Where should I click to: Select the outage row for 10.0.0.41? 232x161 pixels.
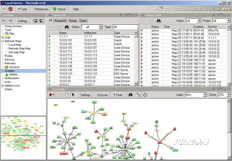click(184, 34)
